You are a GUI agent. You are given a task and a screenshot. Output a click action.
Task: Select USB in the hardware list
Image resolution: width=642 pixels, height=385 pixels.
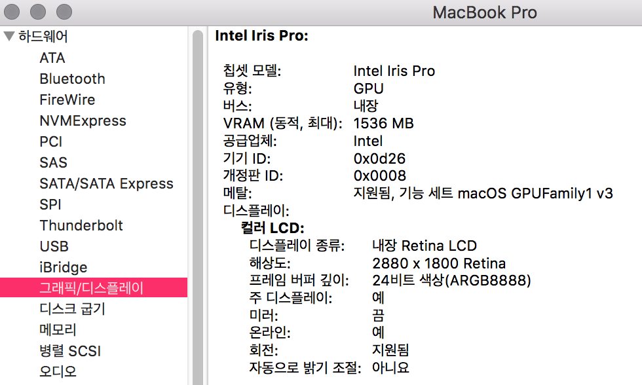tap(54, 246)
